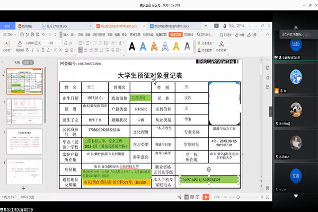
Task: Apply the black outlined text art style
Action: click(x=131, y=47)
